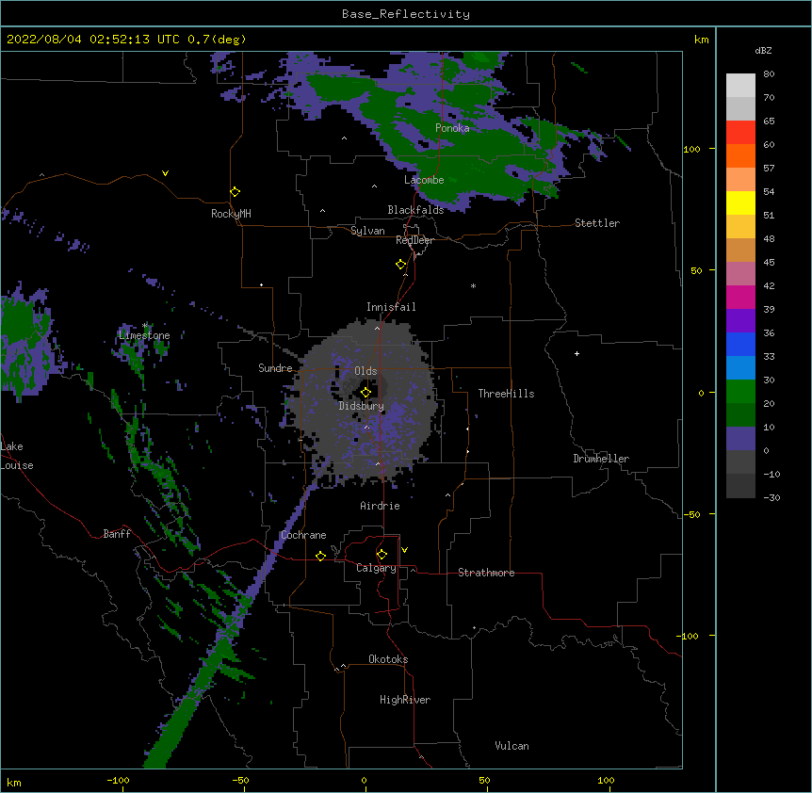This screenshot has height=793, width=812.
Task: Select the Blackfalds label
Action: point(415,210)
